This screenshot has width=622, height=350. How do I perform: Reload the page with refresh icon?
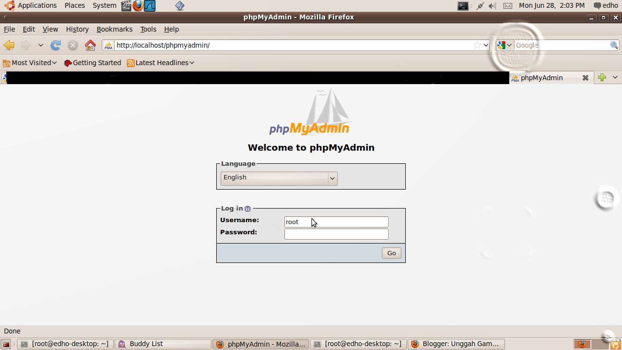56,45
